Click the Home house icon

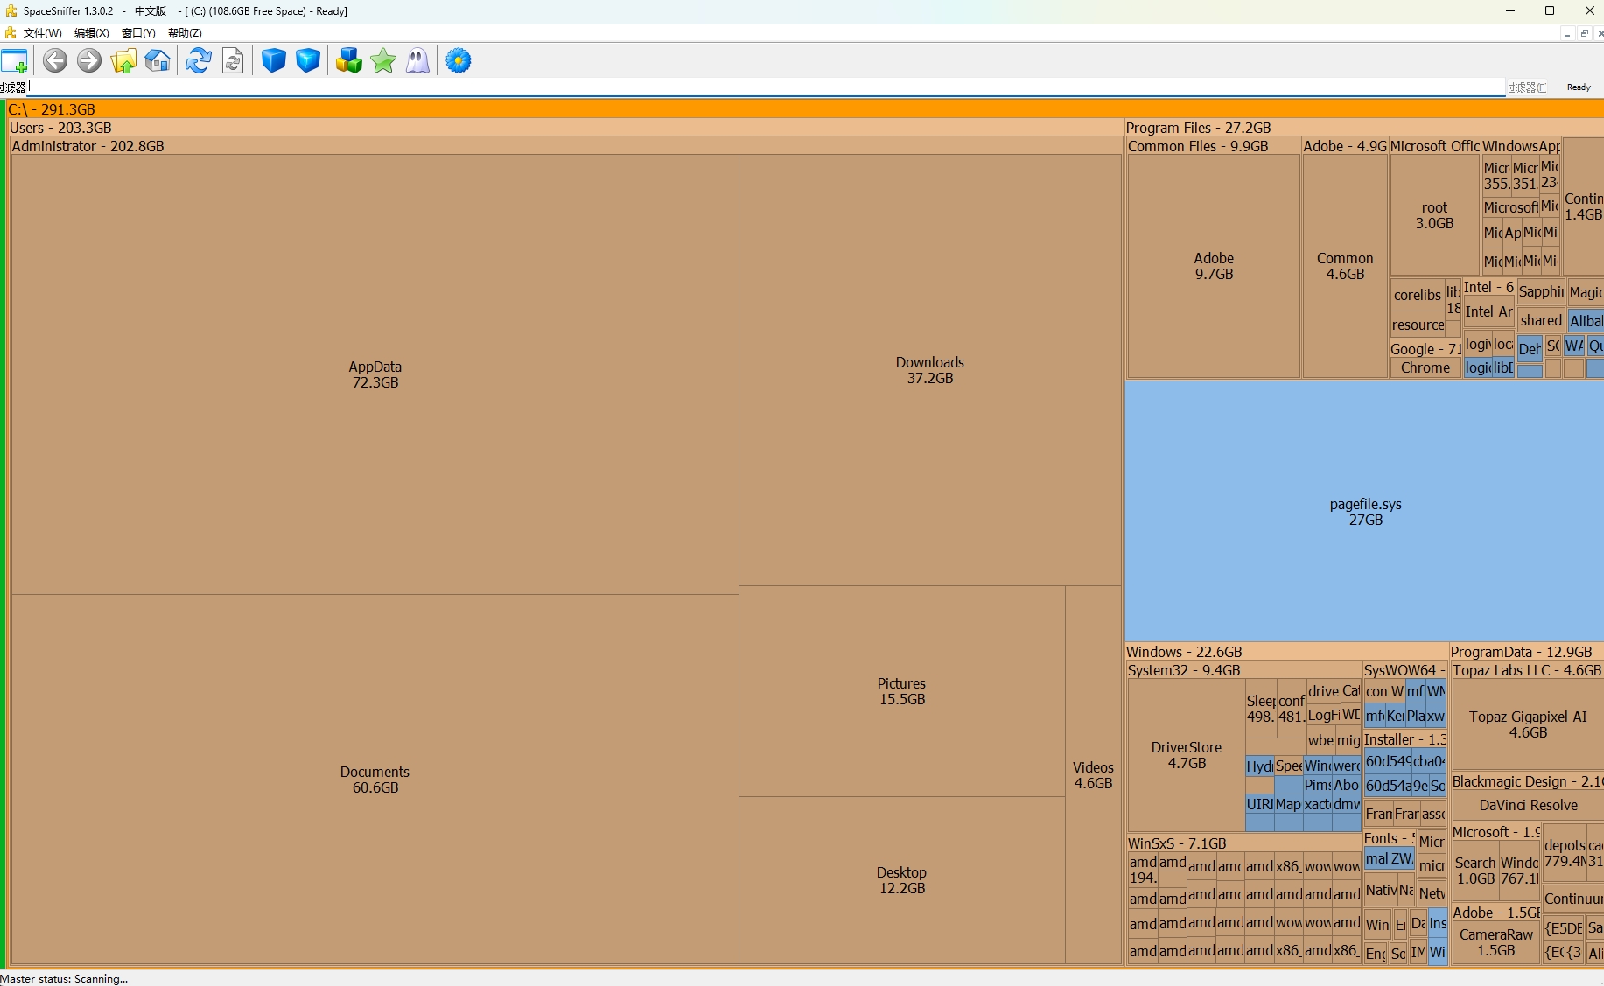click(158, 61)
